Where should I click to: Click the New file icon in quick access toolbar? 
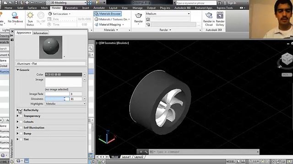click(x=5, y=3)
